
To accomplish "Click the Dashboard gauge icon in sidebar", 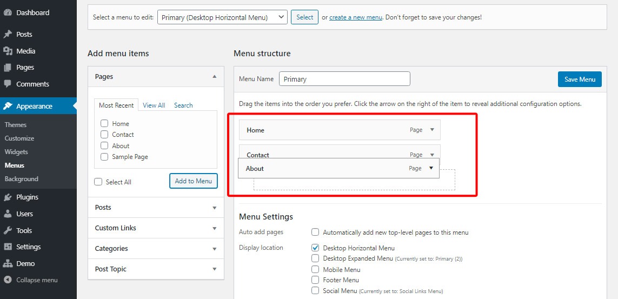I will tap(8, 12).
